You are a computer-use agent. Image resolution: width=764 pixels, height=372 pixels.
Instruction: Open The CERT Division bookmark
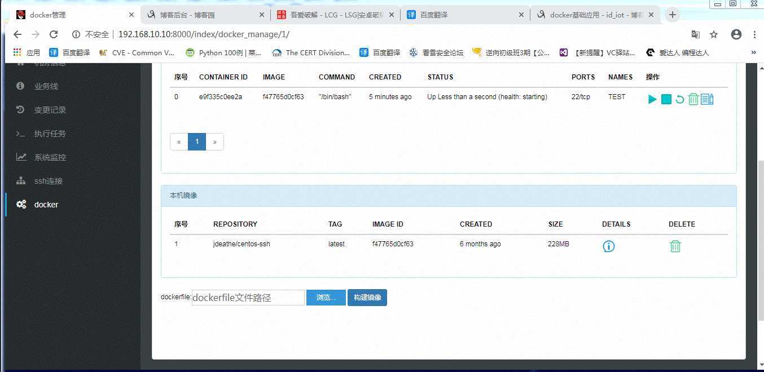(311, 52)
